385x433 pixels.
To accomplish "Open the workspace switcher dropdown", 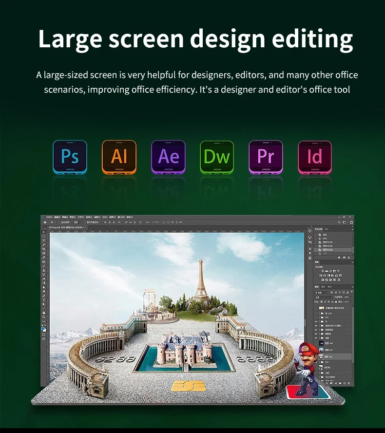I will (x=345, y=222).
